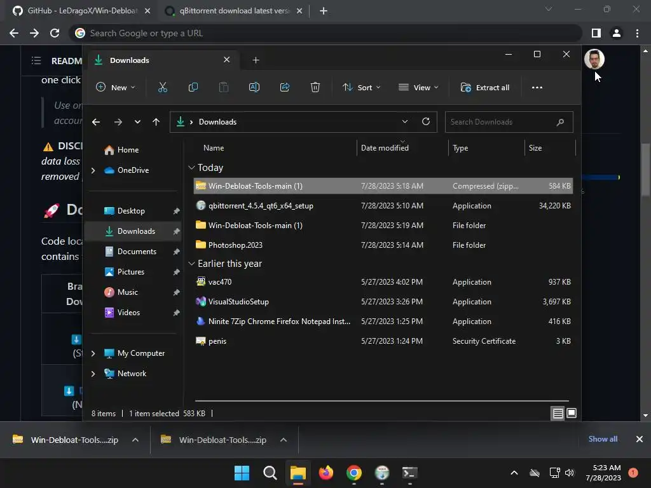
Task: Select the Downloads tab in File Explorer
Action: point(162,60)
